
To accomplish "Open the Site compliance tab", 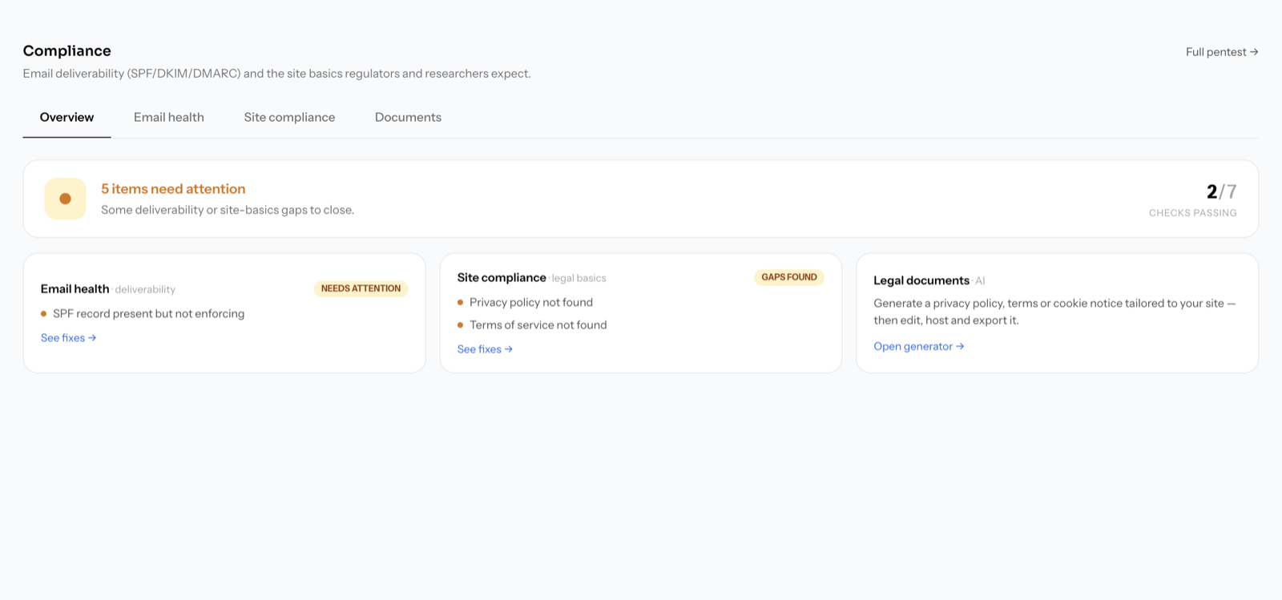I will [289, 117].
